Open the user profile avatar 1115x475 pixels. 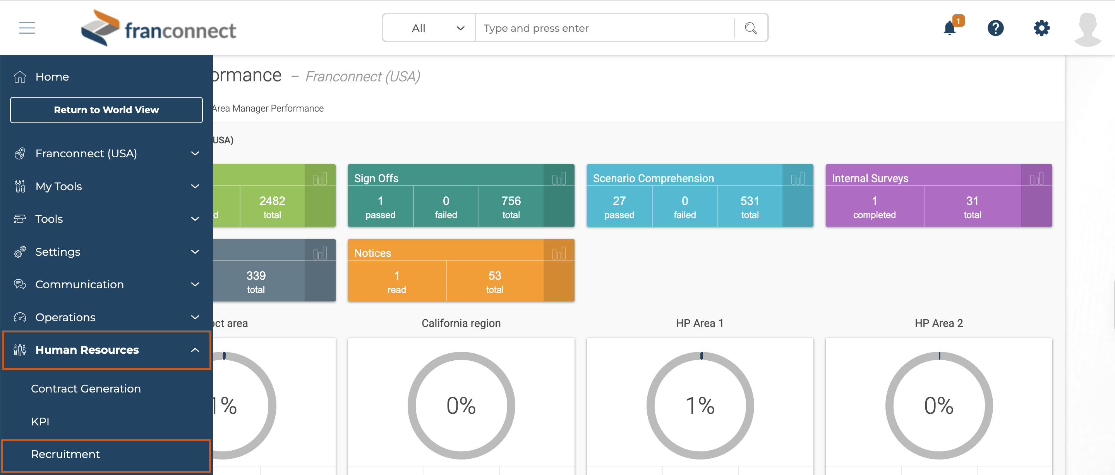pyautogui.click(x=1087, y=29)
